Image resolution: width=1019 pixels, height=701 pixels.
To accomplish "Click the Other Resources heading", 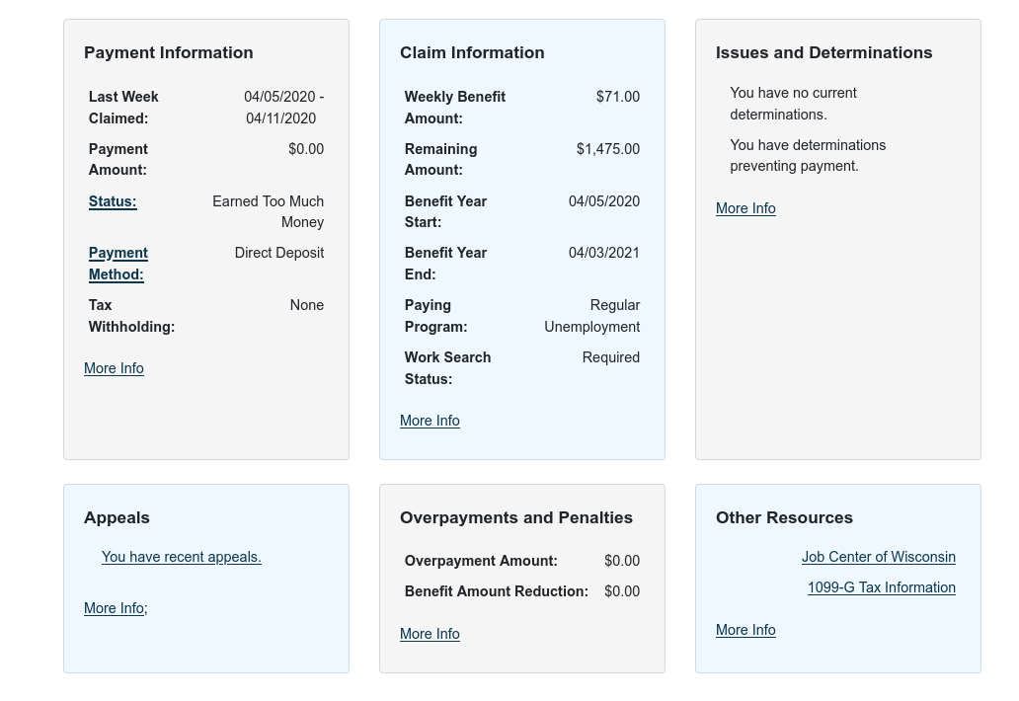I will click(x=784, y=517).
